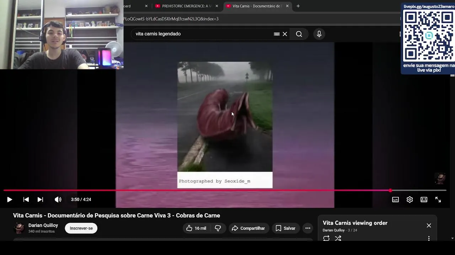Open a new browser tab

coord(298,6)
